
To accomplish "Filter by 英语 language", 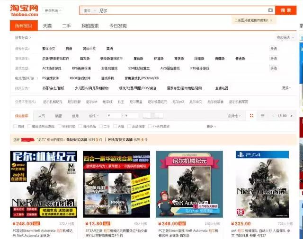I will [109, 49].
